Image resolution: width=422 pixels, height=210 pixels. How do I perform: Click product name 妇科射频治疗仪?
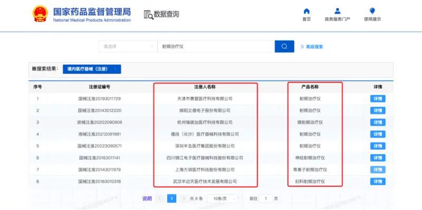[x=310, y=182]
